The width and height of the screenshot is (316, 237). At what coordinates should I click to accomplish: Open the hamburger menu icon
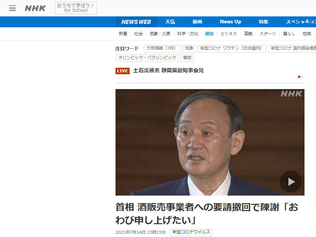pyautogui.click(x=12, y=8)
